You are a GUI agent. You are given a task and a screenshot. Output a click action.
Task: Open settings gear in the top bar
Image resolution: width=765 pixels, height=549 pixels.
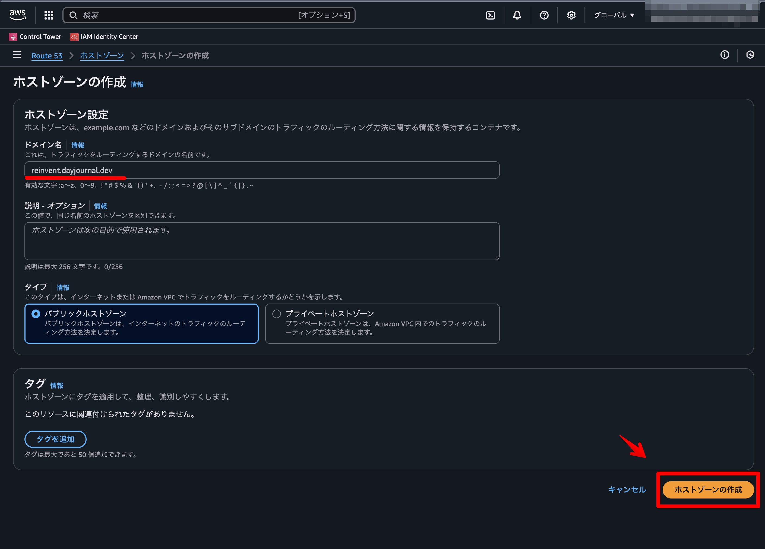tap(571, 15)
